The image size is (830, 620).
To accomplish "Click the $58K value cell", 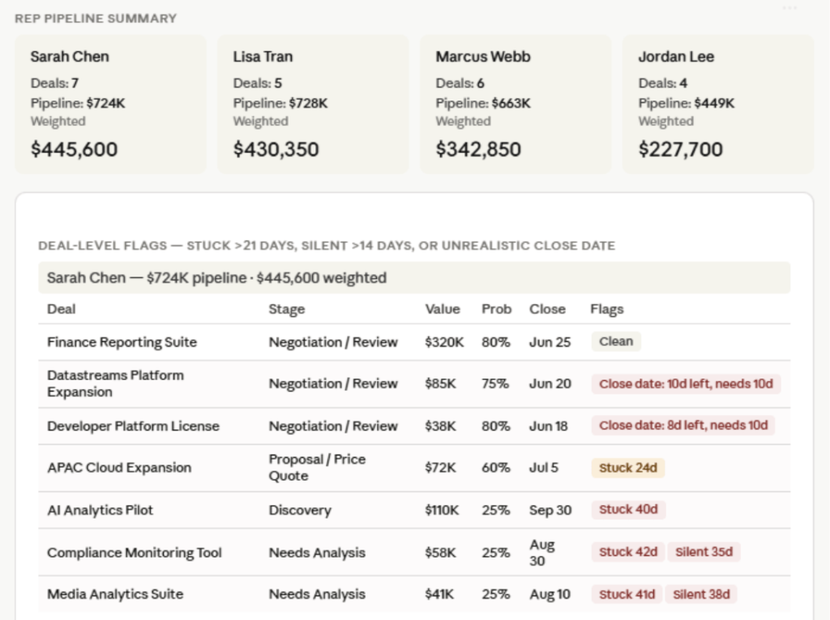I will click(x=440, y=552).
